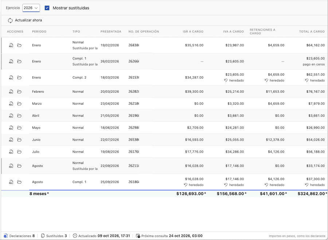
Task: Download the Marzo declaration PDF
Action: click(x=11, y=104)
